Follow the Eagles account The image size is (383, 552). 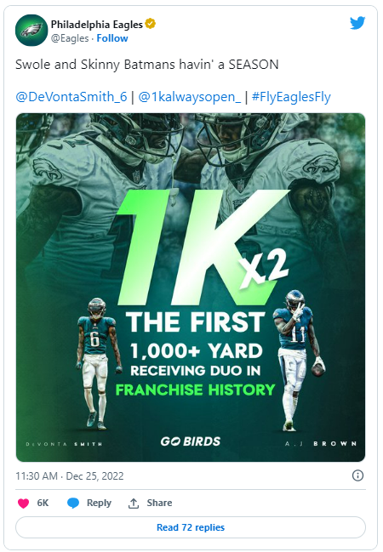tap(112, 38)
